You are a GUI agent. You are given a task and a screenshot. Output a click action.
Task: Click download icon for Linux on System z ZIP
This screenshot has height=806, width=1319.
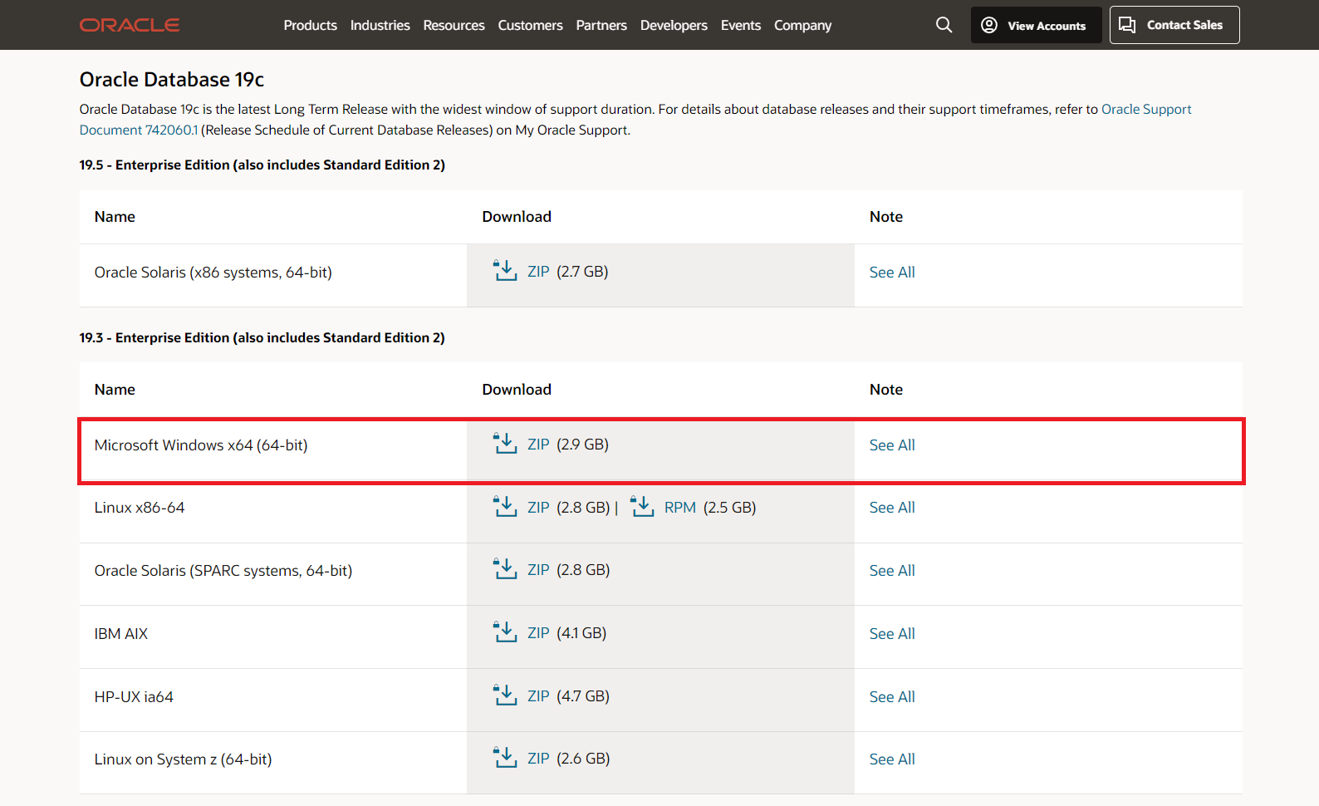pos(505,758)
